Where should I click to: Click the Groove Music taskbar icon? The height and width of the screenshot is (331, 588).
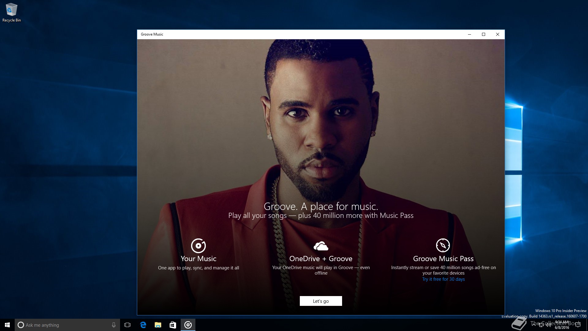tap(188, 325)
